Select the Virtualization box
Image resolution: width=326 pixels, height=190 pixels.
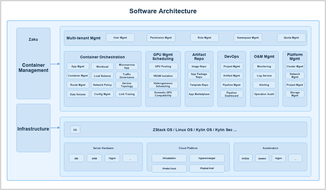(x=169, y=158)
